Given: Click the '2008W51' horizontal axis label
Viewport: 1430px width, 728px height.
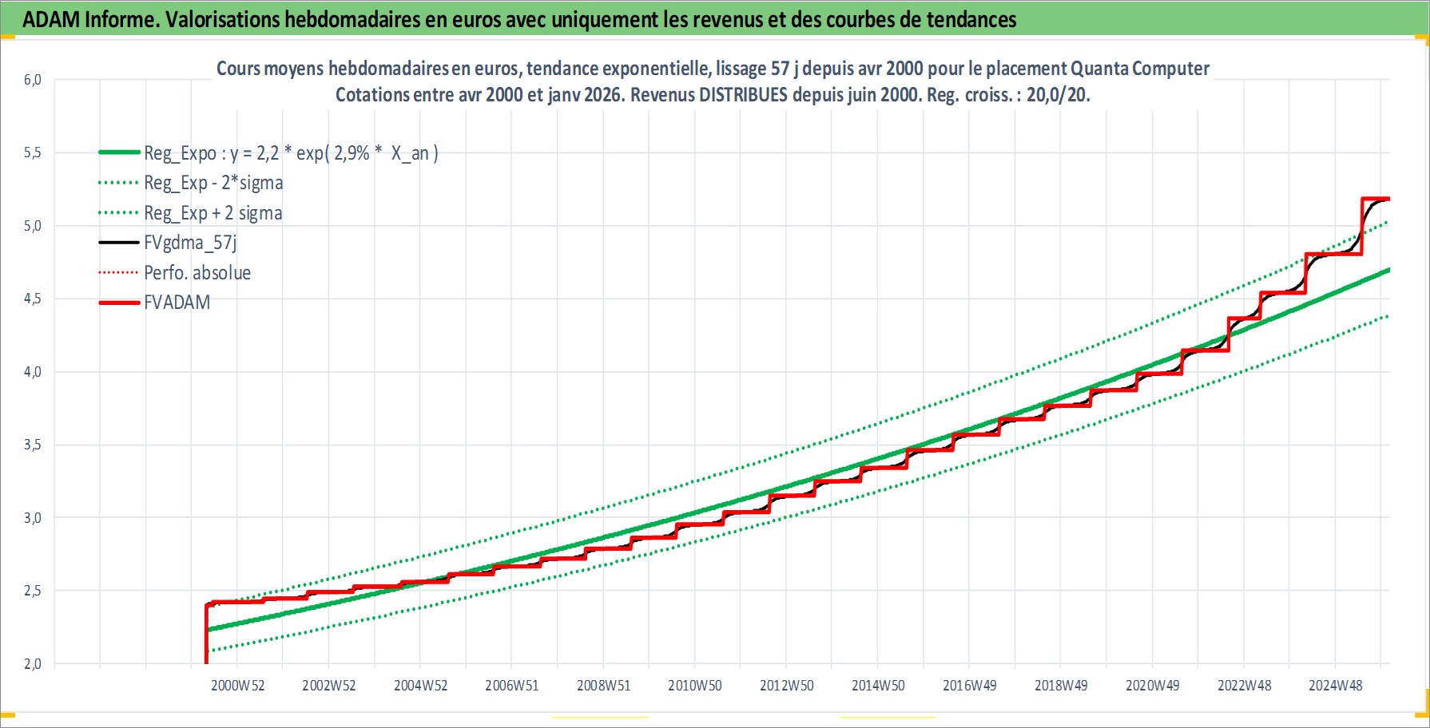Looking at the screenshot, I should 604,686.
